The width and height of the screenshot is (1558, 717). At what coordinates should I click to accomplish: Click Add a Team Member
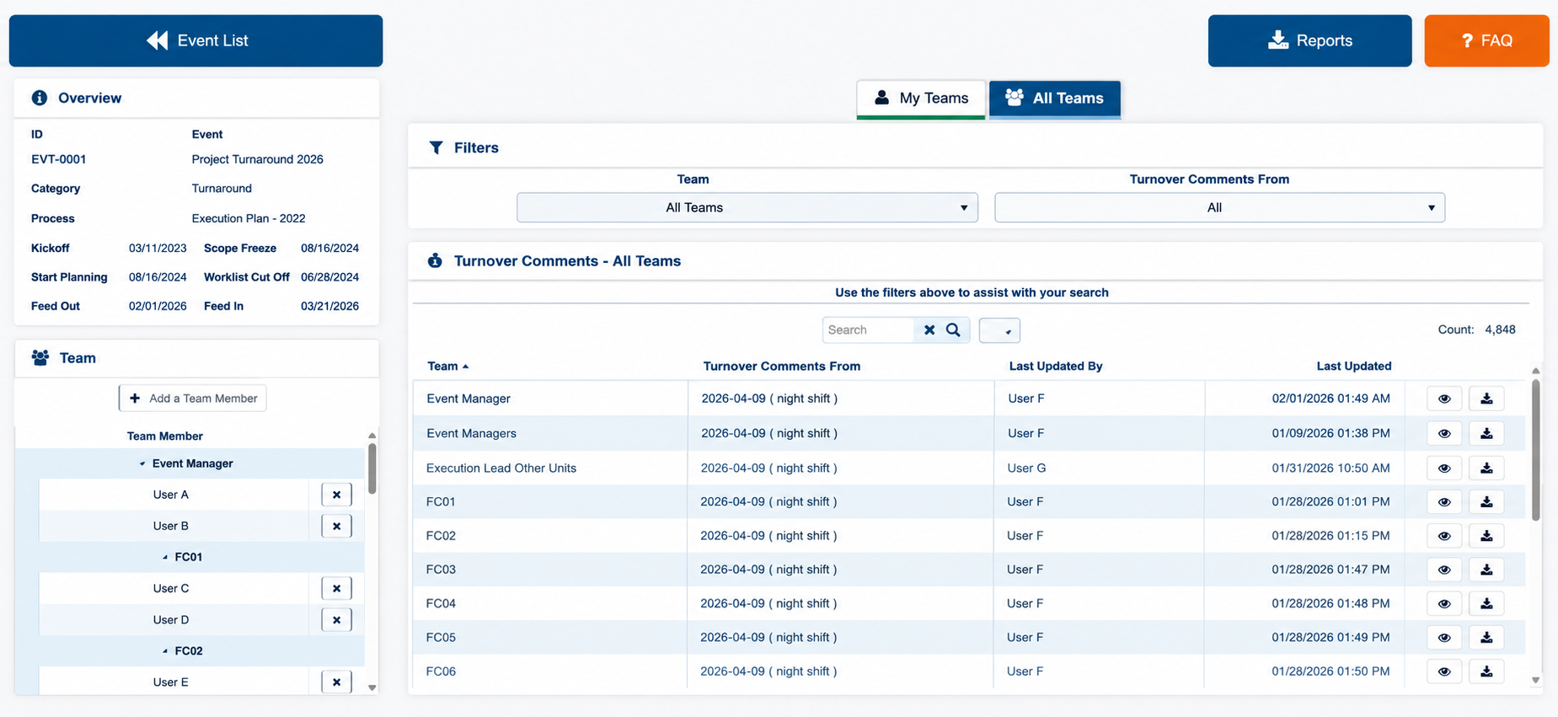pyautogui.click(x=193, y=399)
